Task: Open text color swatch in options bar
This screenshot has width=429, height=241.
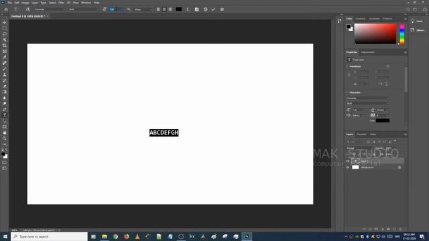Action: pyautogui.click(x=179, y=9)
